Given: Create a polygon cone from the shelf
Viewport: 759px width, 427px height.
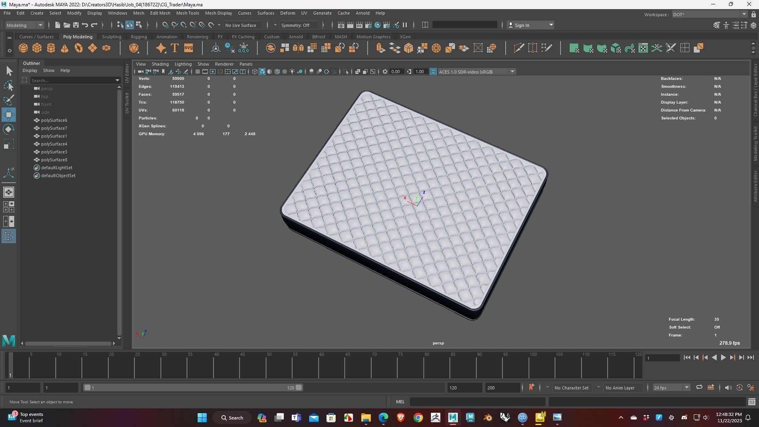Looking at the screenshot, I should click(x=65, y=48).
